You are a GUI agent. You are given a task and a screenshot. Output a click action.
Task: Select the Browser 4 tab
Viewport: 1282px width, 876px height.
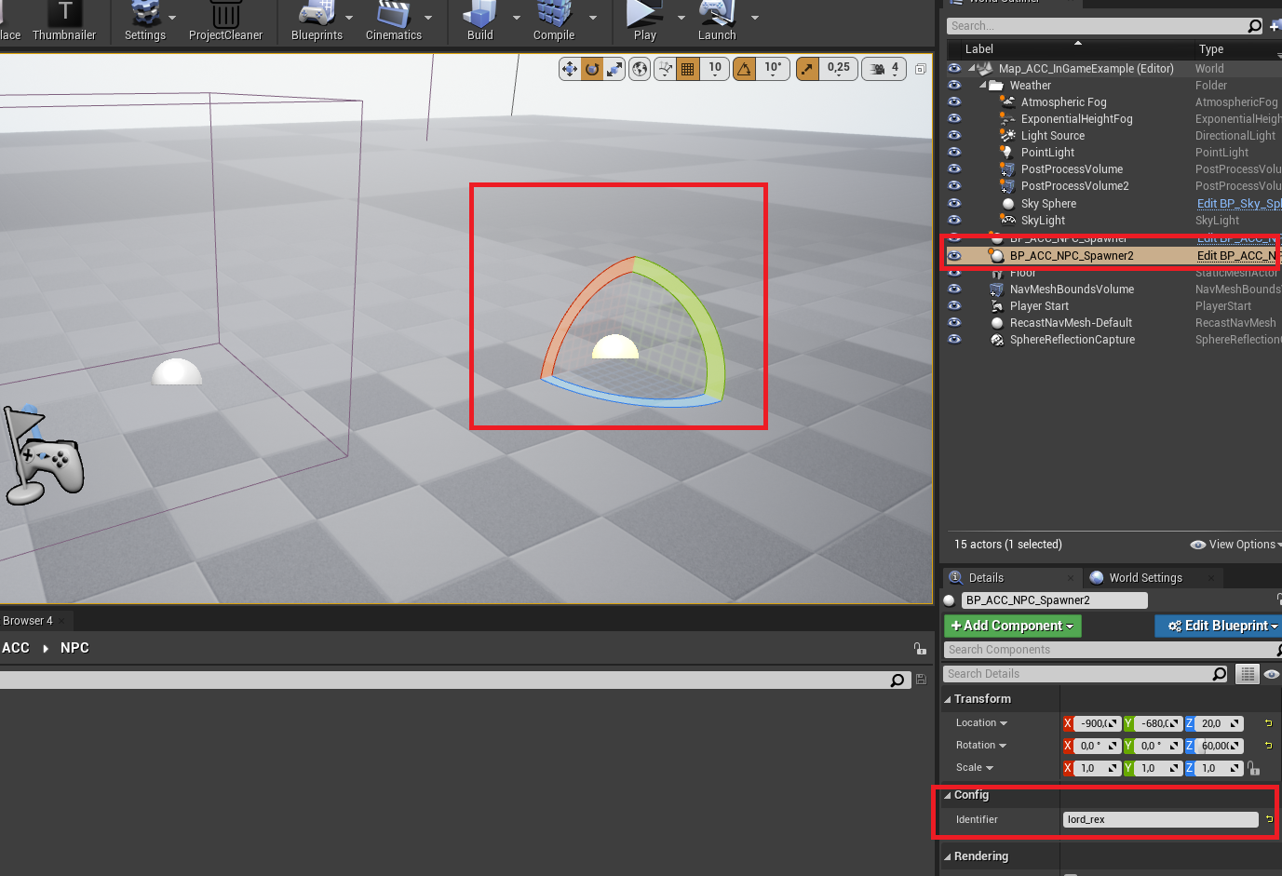click(x=27, y=620)
